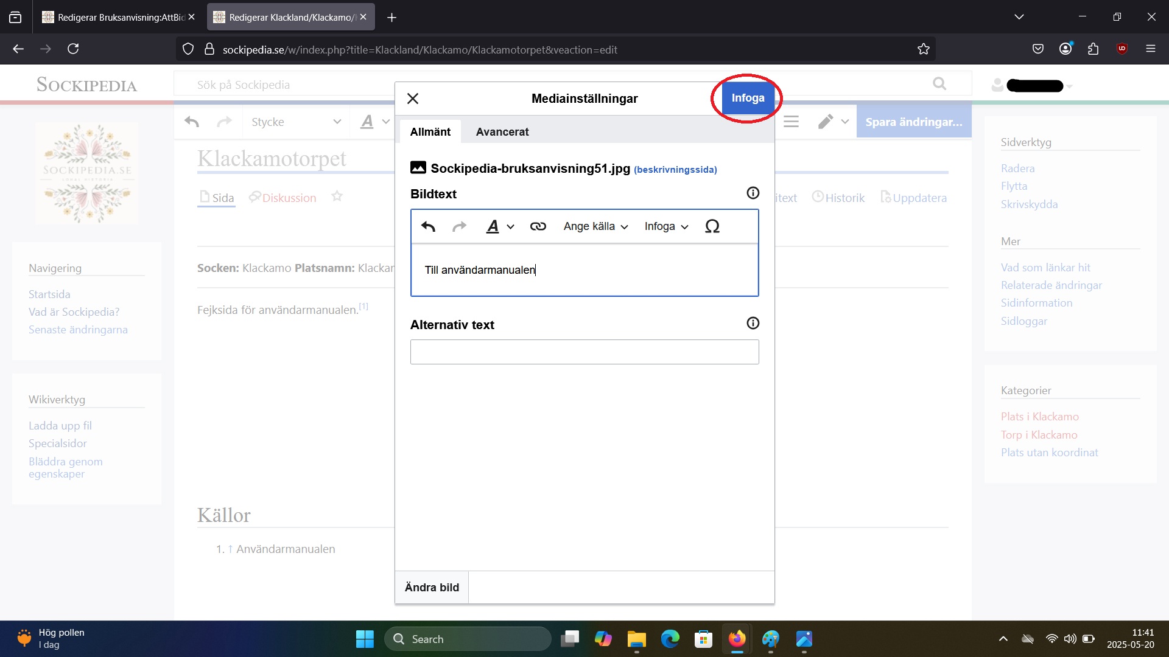Viewport: 1169px width, 657px height.
Task: Switch to the Avancerat tab
Action: 502,132
